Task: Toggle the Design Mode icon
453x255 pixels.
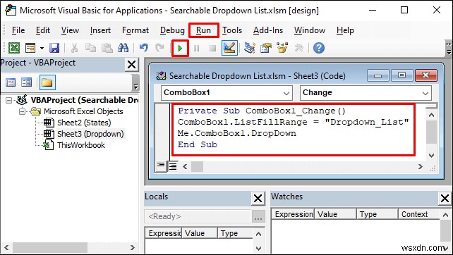Action: (x=230, y=48)
